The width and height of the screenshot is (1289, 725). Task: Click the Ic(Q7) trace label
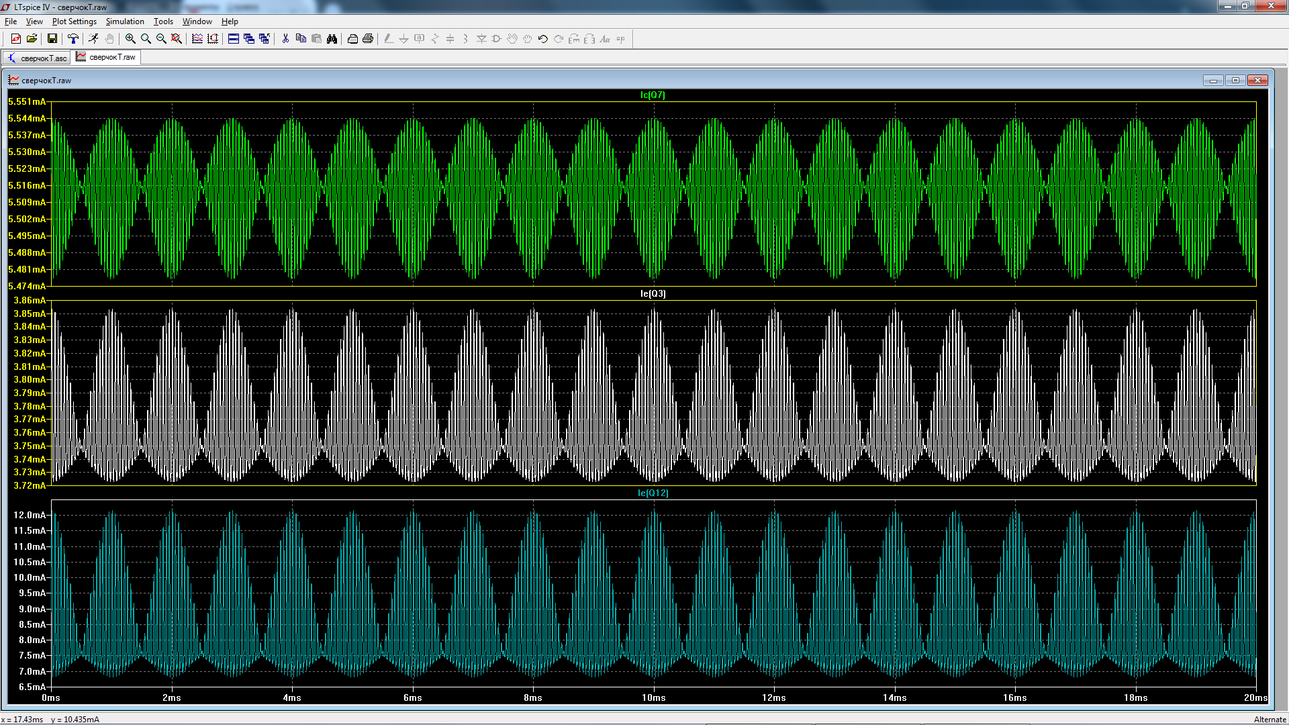click(x=653, y=95)
